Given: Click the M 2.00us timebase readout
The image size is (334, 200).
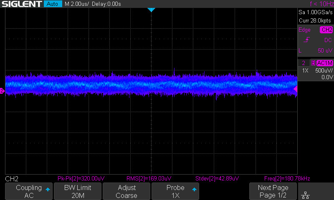Looking at the screenshot, I should point(77,4).
